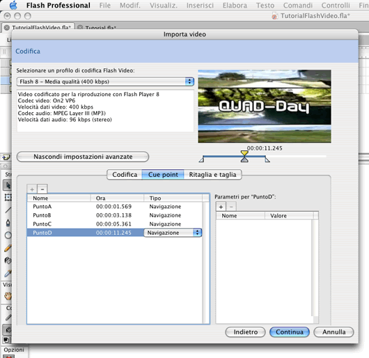Select the PuntoD cue point row
The image size is (369, 358).
pos(115,233)
